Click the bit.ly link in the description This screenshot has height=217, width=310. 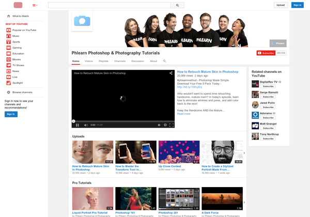point(190,87)
